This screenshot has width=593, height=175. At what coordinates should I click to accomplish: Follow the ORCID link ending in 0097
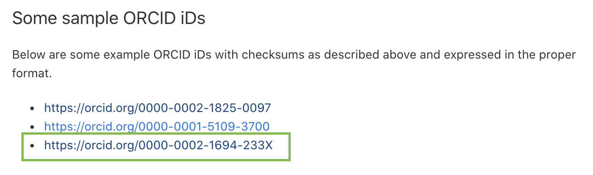157,108
